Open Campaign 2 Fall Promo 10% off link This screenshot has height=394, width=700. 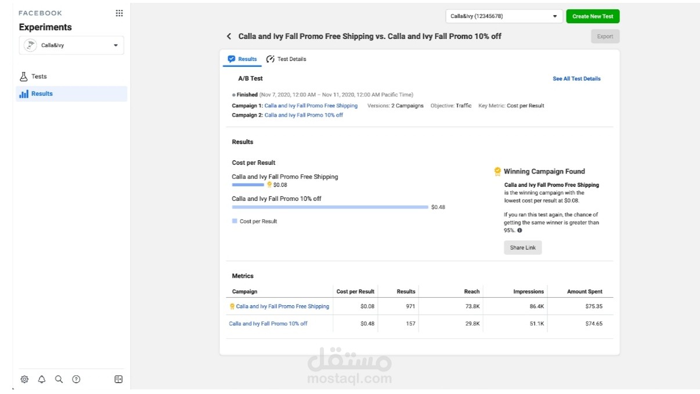(x=304, y=115)
